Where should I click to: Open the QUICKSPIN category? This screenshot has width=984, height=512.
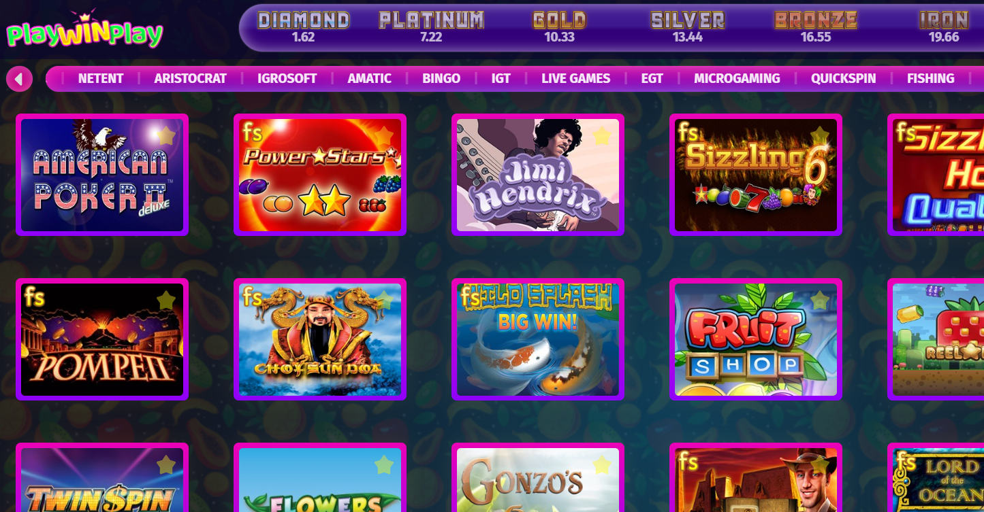(843, 78)
